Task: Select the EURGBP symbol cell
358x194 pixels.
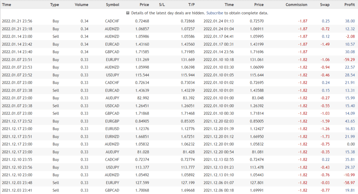Action: (x=112, y=121)
